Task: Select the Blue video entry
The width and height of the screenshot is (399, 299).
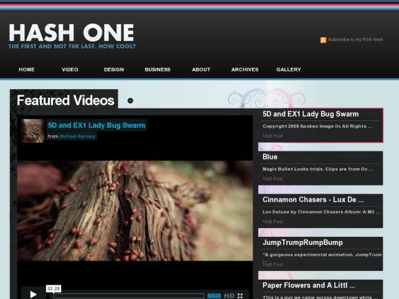Action: [x=320, y=168]
